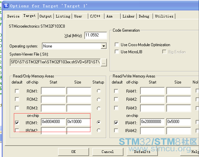Open the Output tab

pos(46,16)
